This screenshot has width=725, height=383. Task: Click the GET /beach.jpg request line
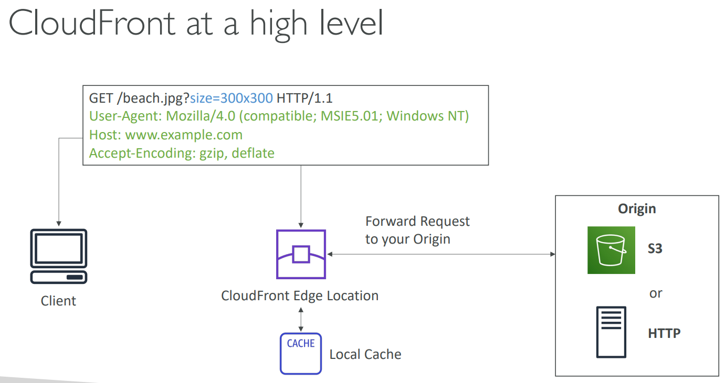[x=211, y=98]
